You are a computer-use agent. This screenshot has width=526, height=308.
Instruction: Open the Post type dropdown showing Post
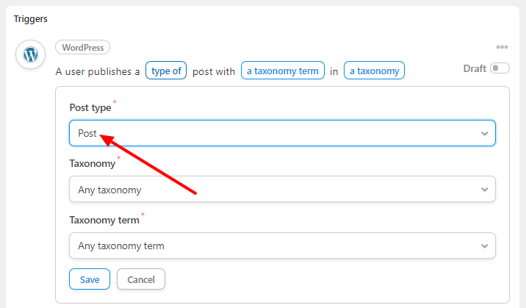click(282, 133)
